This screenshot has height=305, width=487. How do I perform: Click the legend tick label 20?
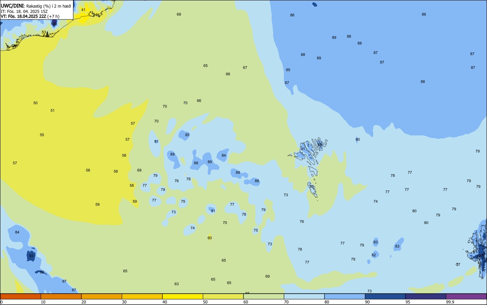tap(84, 302)
